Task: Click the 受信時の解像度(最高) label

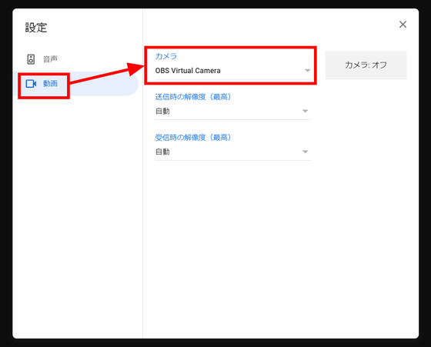Action: tap(193, 138)
